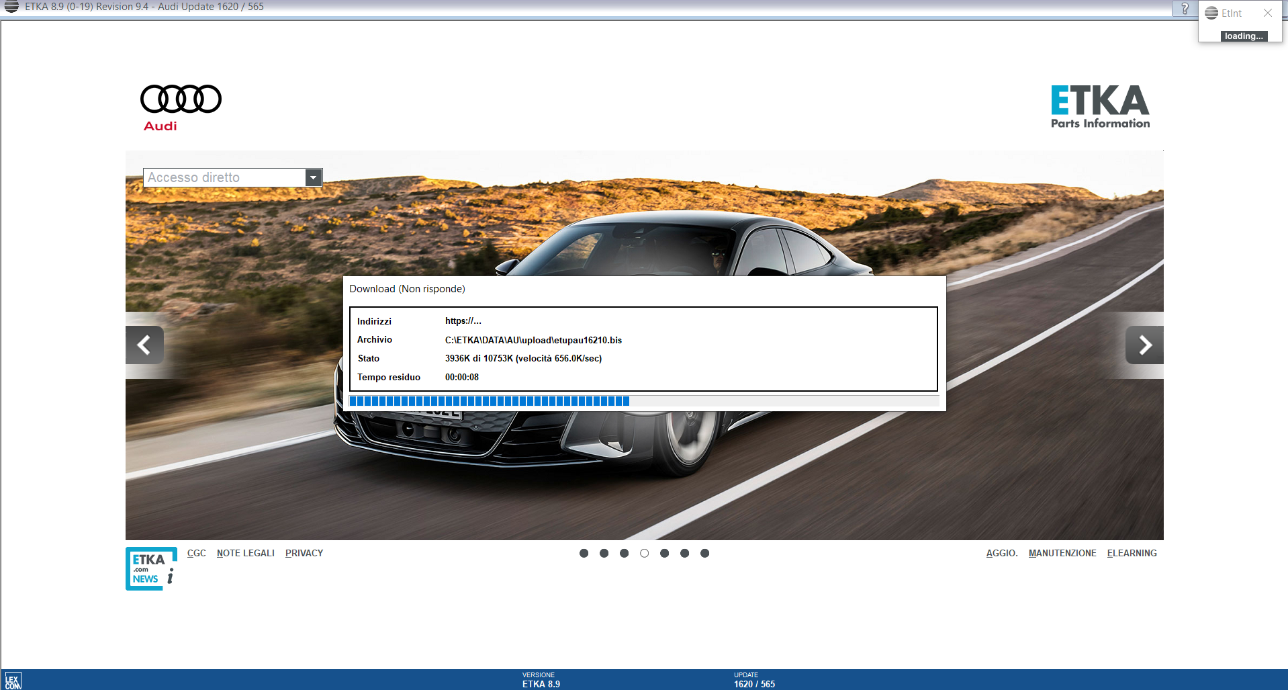
Task: Click the Tempo residuo label
Action: (x=389, y=377)
